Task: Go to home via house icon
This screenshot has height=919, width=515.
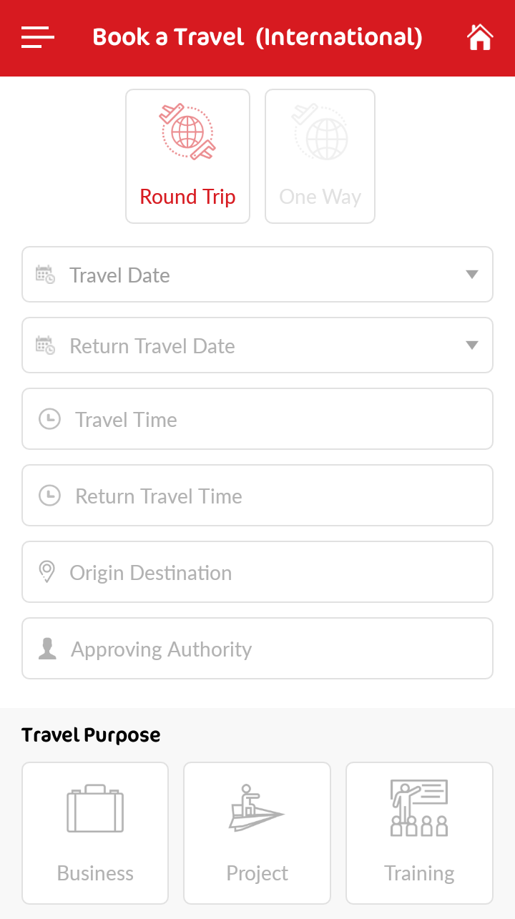Action: [480, 37]
